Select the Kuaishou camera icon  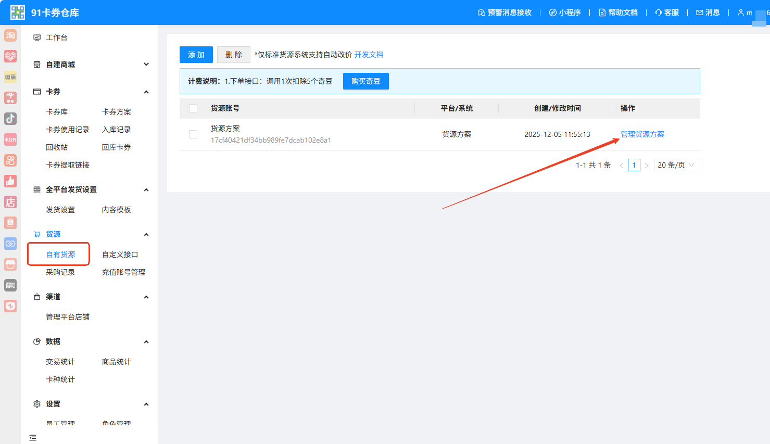(10, 160)
